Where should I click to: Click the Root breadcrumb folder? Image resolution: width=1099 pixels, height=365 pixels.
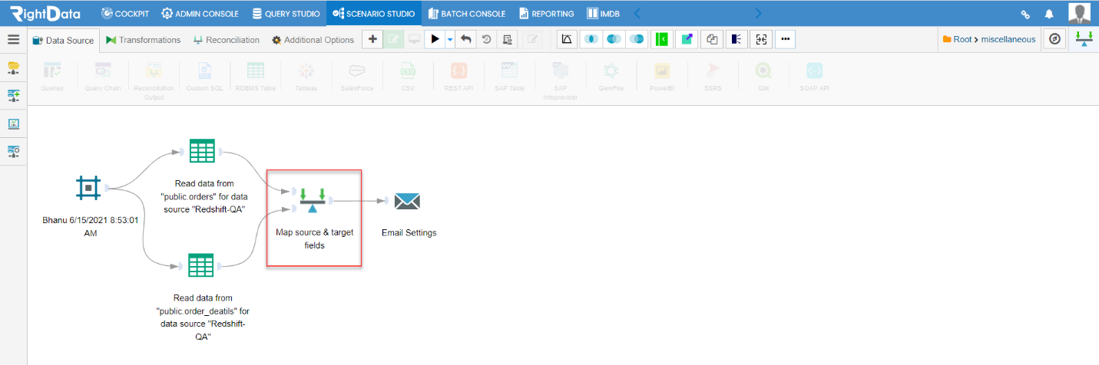pyautogui.click(x=957, y=39)
